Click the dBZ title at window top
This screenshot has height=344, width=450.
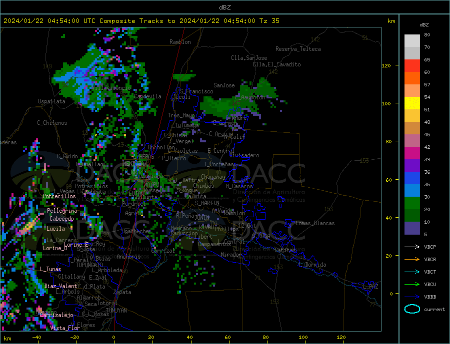[224, 7]
